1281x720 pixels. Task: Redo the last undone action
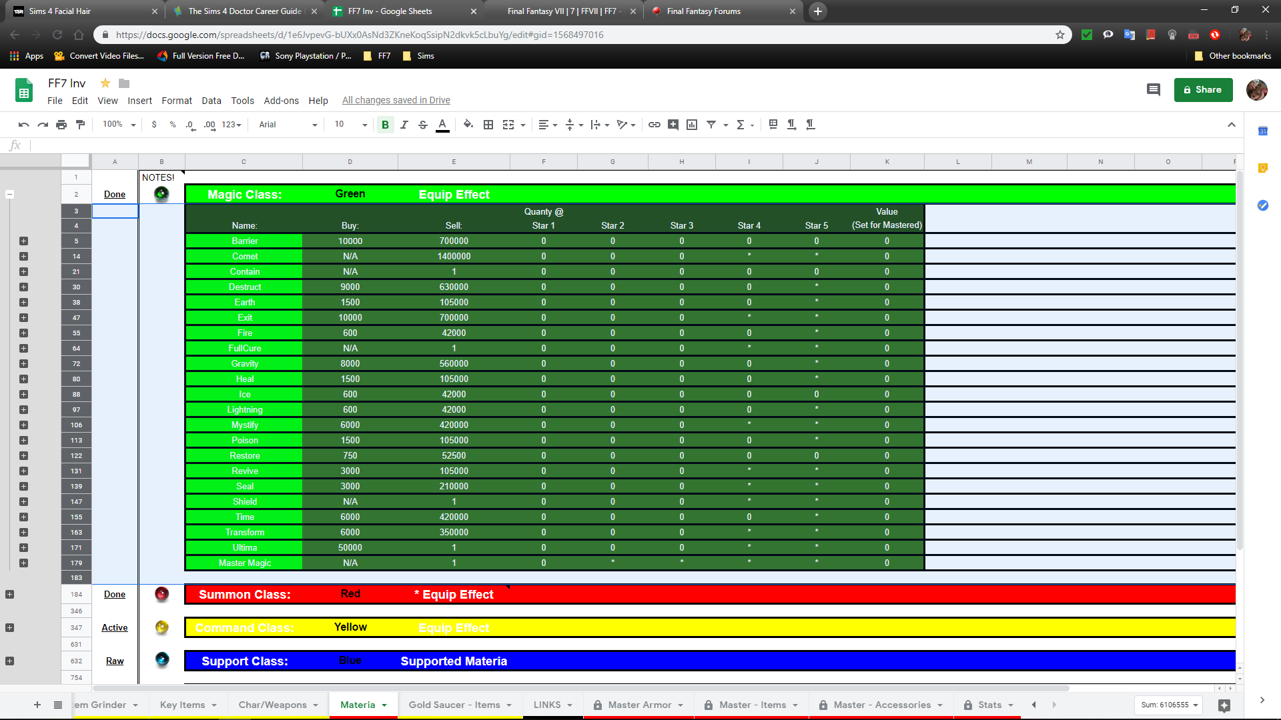(x=43, y=125)
